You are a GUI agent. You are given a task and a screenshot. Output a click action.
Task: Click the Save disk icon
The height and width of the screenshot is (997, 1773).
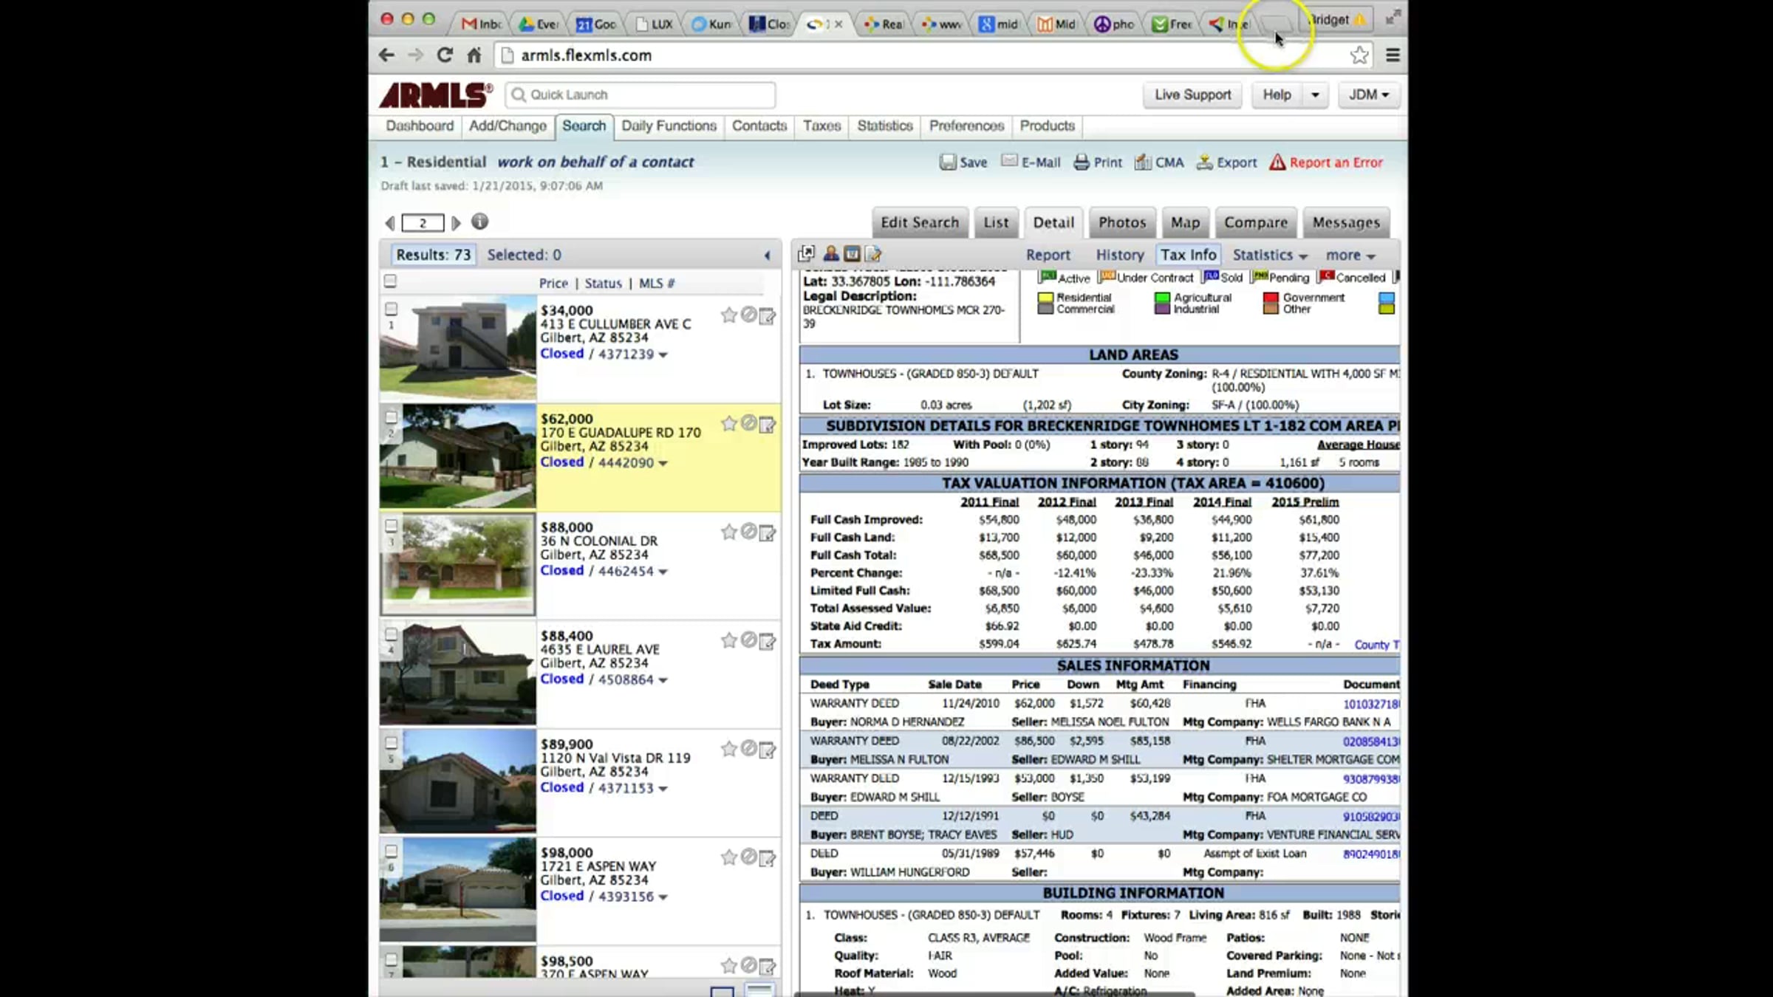(948, 162)
